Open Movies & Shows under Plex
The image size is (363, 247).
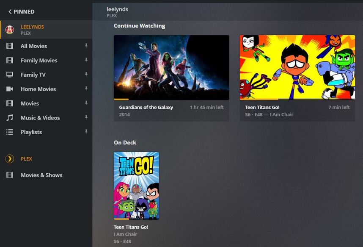46,175
